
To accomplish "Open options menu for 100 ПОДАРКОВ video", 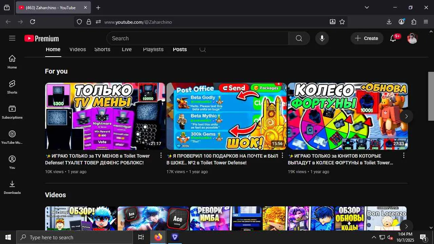I will pos(282,156).
